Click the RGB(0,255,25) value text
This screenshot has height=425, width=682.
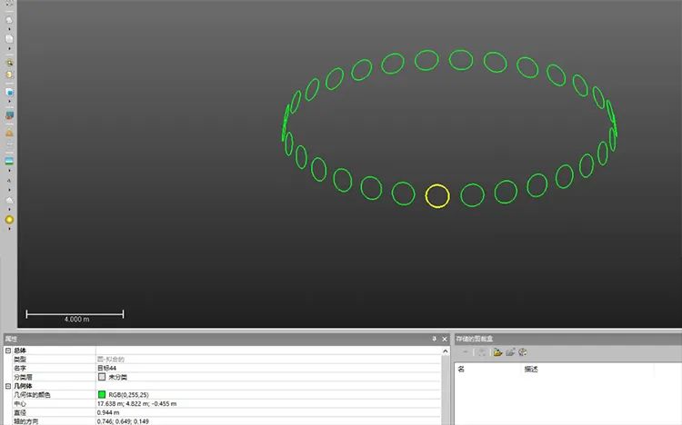point(129,395)
